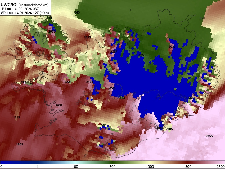The height and width of the screenshot is (169, 225).
Task: Click the map value 2665
Action: click(192, 98)
